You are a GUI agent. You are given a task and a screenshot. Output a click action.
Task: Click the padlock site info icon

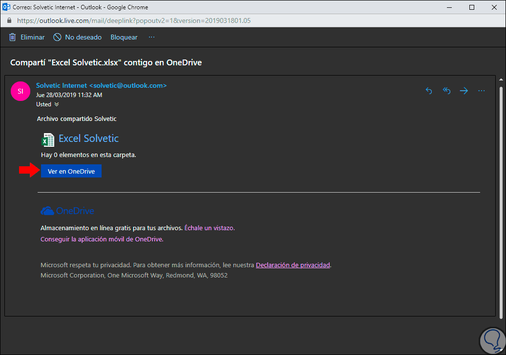pos(9,21)
